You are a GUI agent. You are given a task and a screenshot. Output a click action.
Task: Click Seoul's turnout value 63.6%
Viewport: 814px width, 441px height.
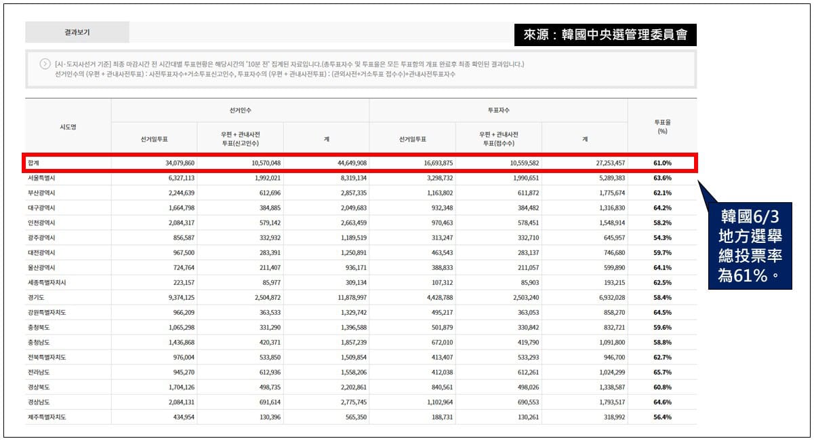tap(662, 178)
